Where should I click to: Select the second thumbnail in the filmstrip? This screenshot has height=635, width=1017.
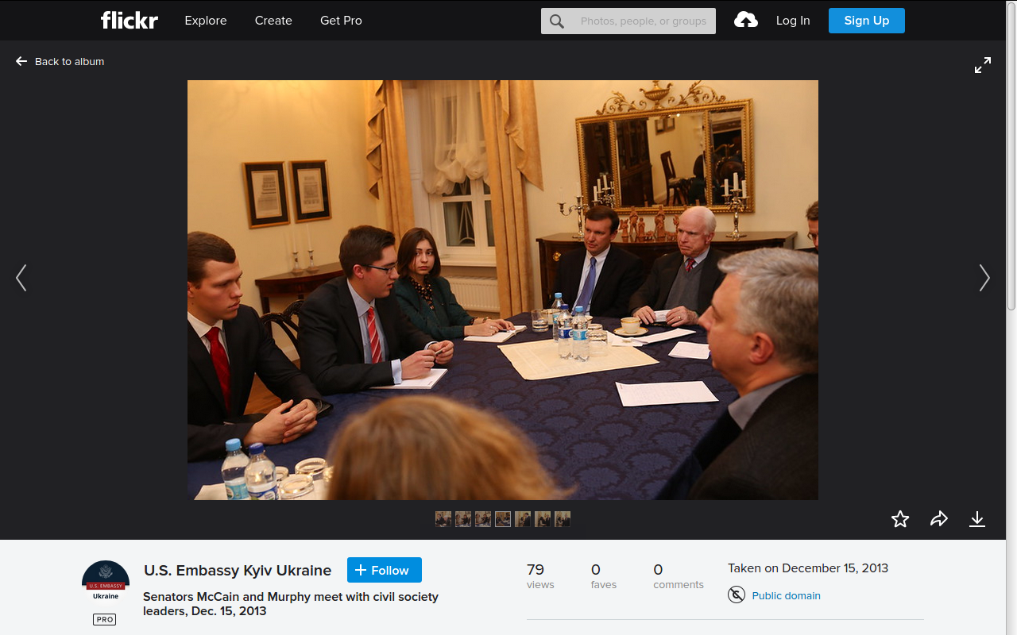pyautogui.click(x=463, y=519)
